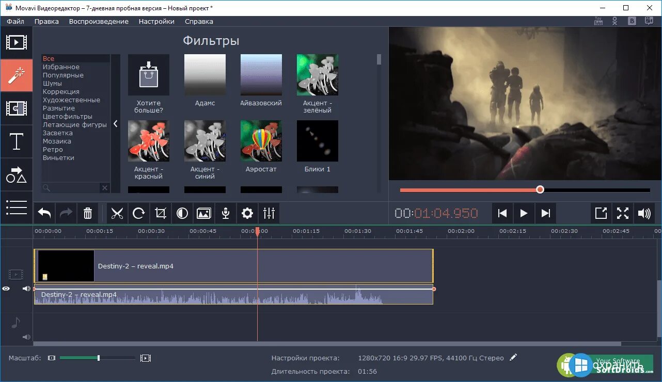Select the Избранное filter category
The image size is (662, 382).
pos(75,67)
